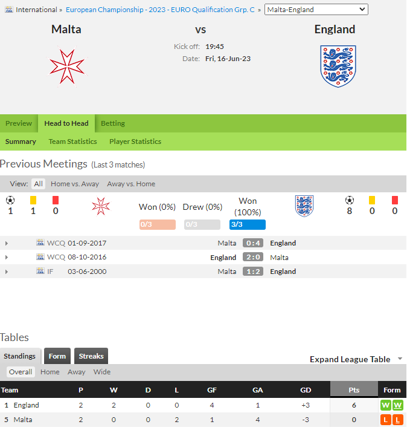This screenshot has width=407, height=436.
Task: Click the 2:0 score of the England v Malta 2016 match
Action: pyautogui.click(x=253, y=257)
